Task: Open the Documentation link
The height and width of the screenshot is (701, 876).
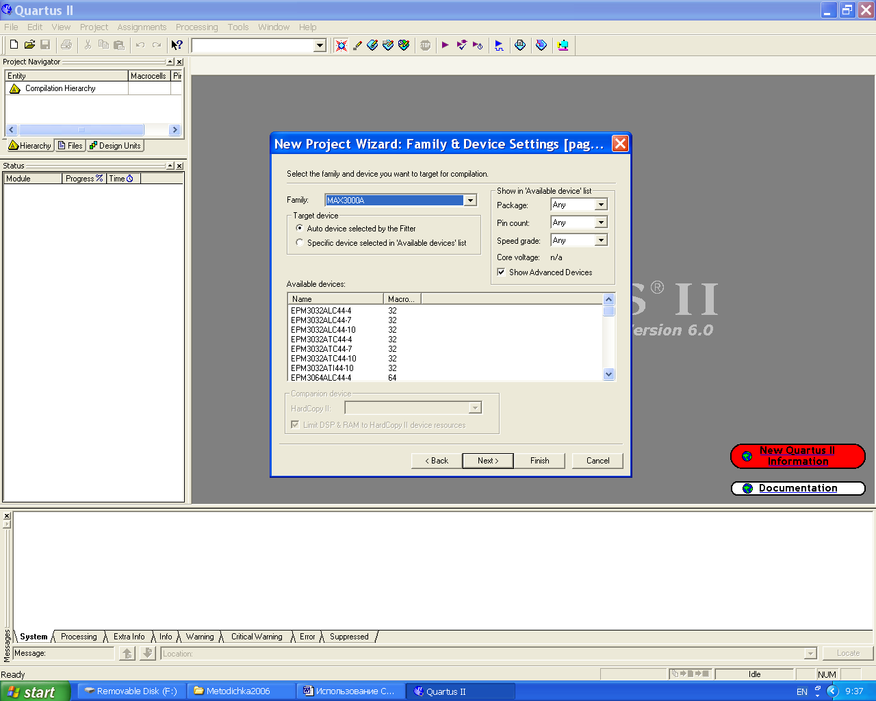Action: (x=798, y=488)
